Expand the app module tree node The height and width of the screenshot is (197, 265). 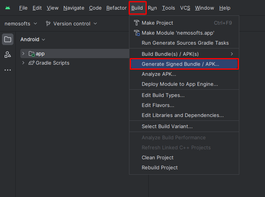point(23,53)
